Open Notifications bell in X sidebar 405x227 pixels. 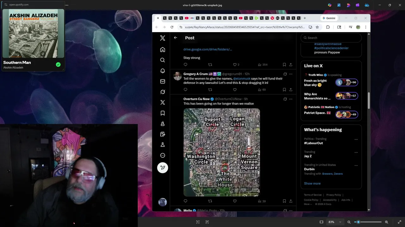163,71
